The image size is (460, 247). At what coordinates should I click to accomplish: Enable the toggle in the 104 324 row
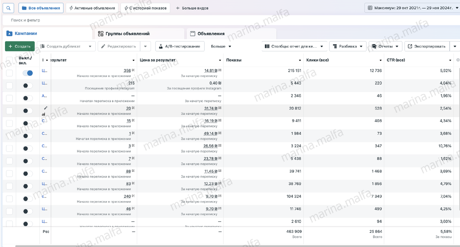click(x=28, y=199)
